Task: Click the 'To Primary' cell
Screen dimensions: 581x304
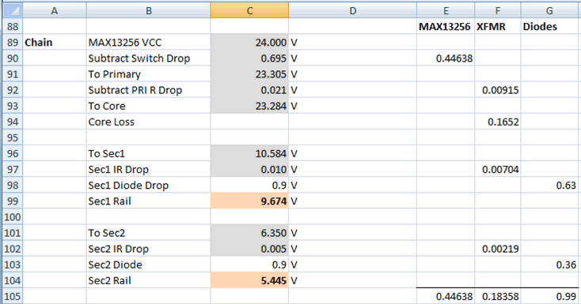Action: (x=148, y=74)
